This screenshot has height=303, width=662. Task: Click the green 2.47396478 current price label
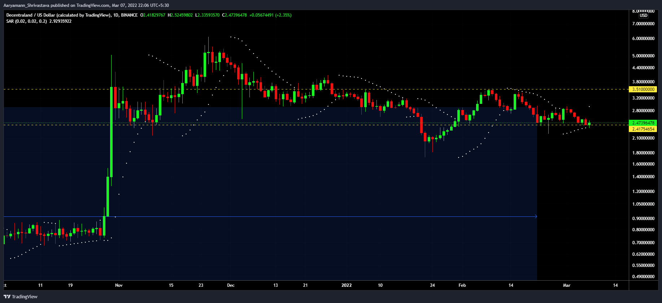tap(643, 123)
